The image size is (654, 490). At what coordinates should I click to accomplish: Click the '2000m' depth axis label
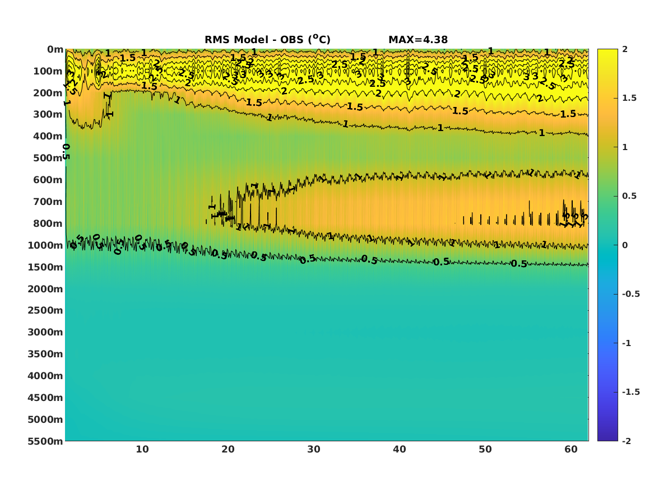[x=45, y=289]
